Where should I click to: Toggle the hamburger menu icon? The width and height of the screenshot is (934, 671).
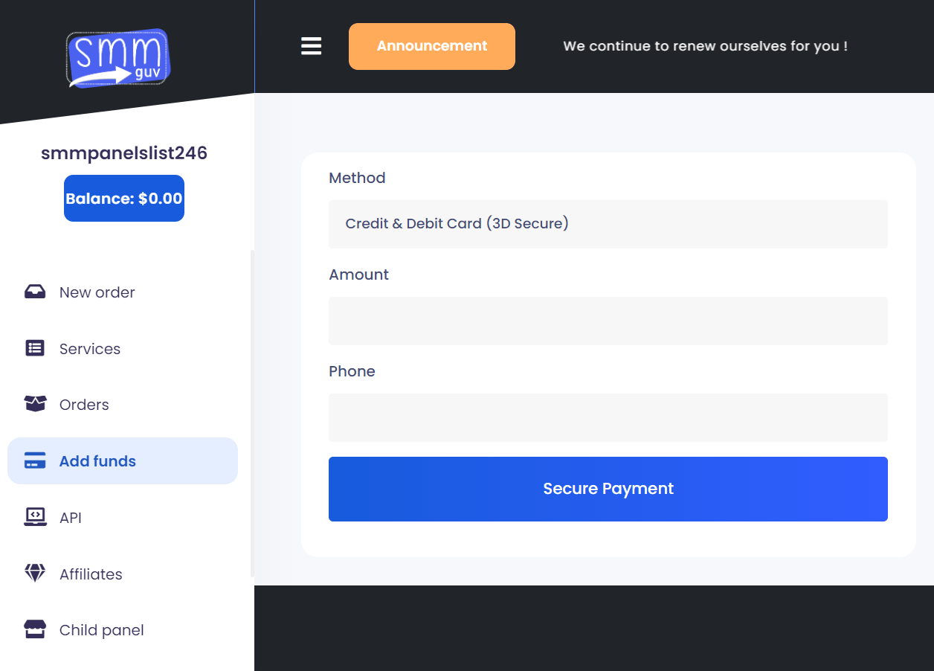point(311,46)
